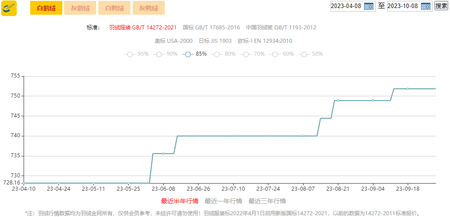Select standard 欧标-I EN 12934:2010

pyautogui.click(x=265, y=41)
